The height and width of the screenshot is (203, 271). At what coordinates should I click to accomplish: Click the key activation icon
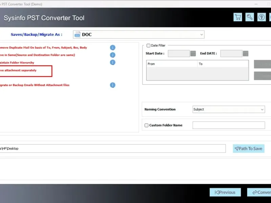(x=250, y=17)
